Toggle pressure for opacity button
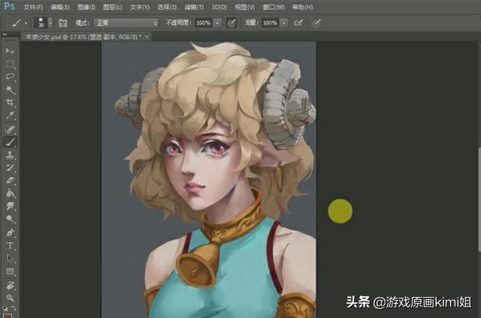 pyautogui.click(x=231, y=23)
